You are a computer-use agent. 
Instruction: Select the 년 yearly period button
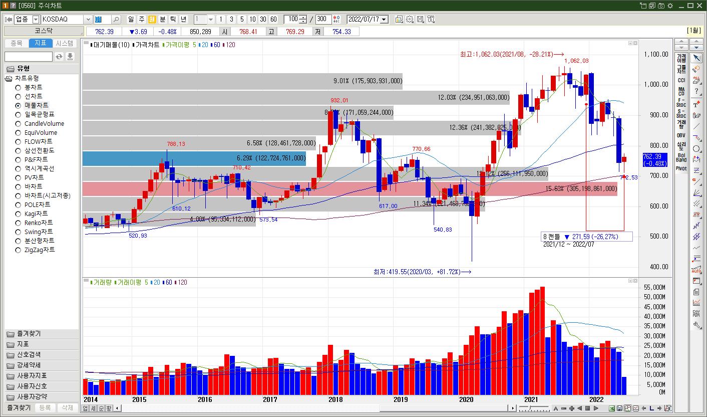(x=183, y=20)
